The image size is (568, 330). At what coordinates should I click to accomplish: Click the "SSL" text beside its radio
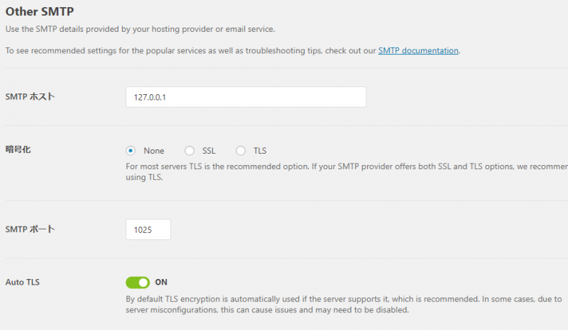pyautogui.click(x=209, y=151)
